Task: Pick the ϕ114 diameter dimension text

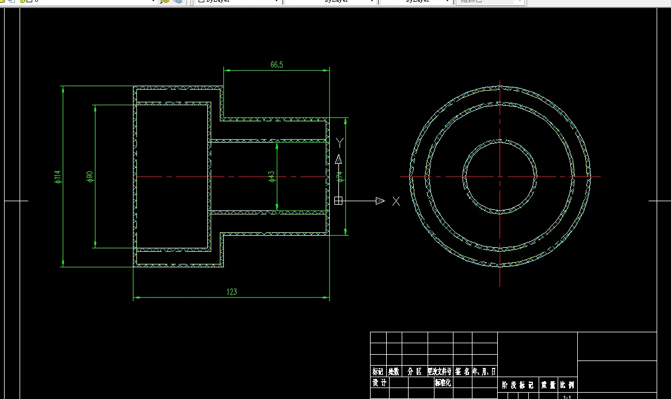Action: coord(58,177)
